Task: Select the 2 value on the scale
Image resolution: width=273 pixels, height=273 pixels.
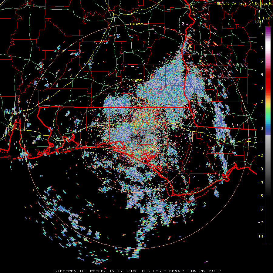Action: (x=262, y=102)
